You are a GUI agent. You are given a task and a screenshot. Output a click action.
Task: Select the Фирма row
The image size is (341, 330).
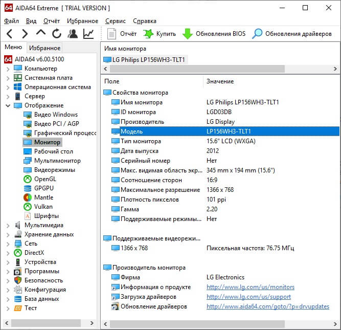pos(224,277)
